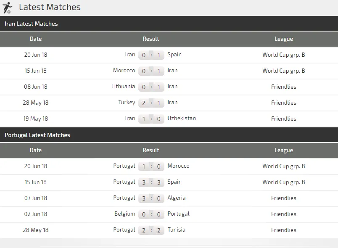Click the soccer player icon beside Latest Matches

(7, 8)
